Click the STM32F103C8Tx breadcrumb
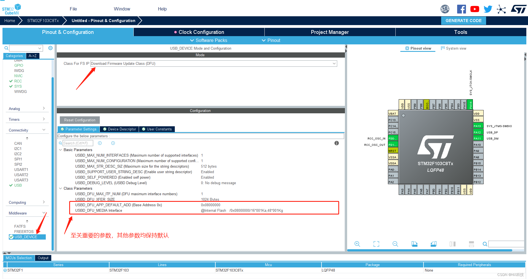528x279 pixels. (43, 21)
